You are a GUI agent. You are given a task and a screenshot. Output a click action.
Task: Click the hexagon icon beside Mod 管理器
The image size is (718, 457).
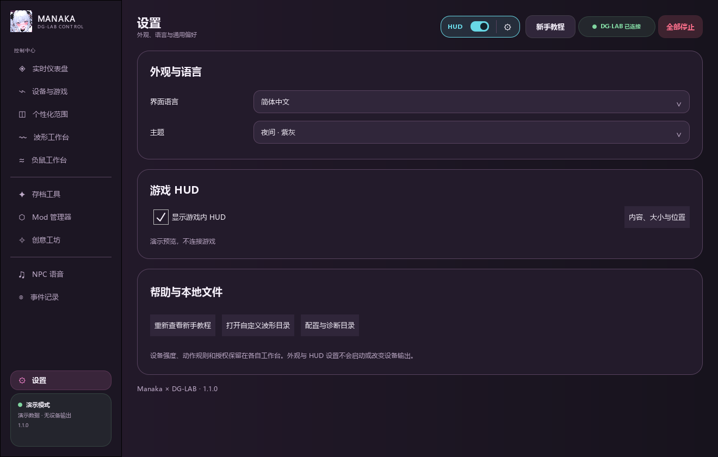[x=22, y=217]
